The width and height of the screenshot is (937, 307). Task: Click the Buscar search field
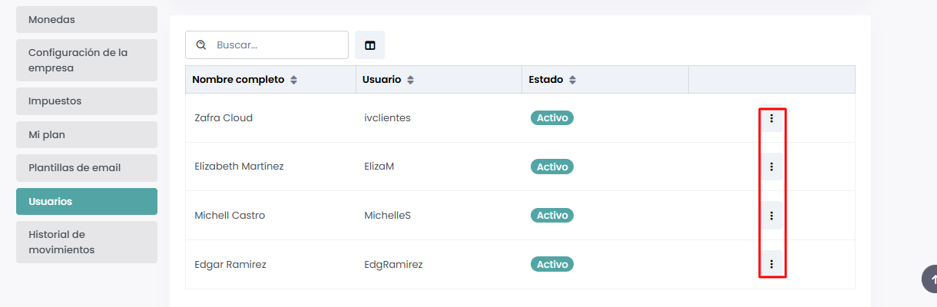pyautogui.click(x=276, y=45)
